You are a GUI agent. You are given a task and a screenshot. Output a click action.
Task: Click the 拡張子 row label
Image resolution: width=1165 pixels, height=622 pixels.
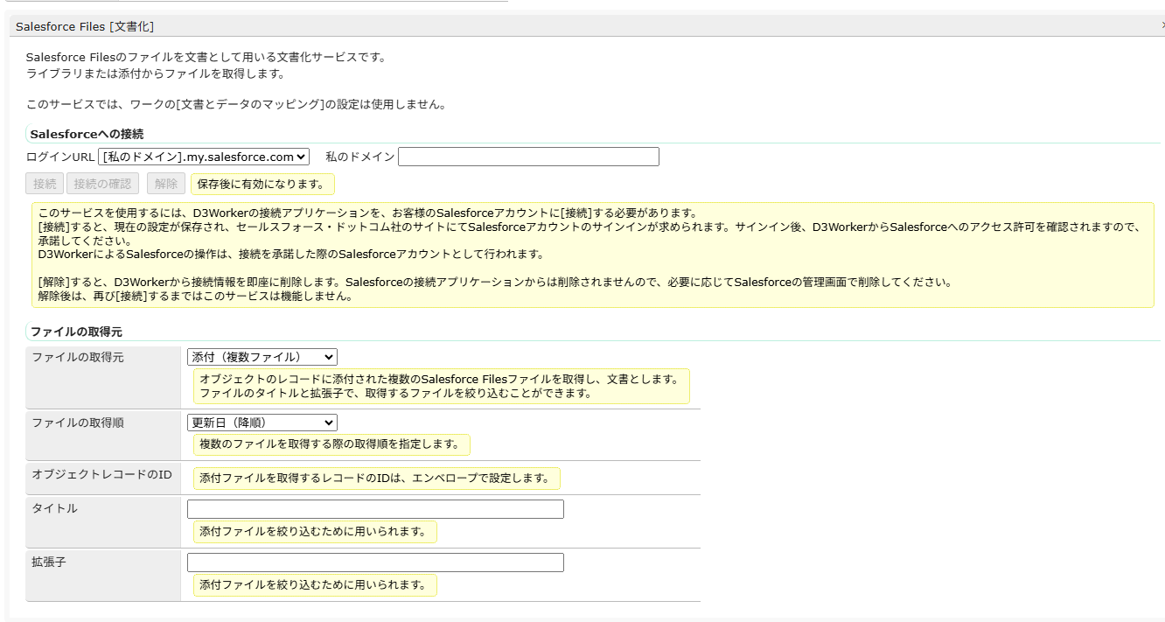pos(49,562)
